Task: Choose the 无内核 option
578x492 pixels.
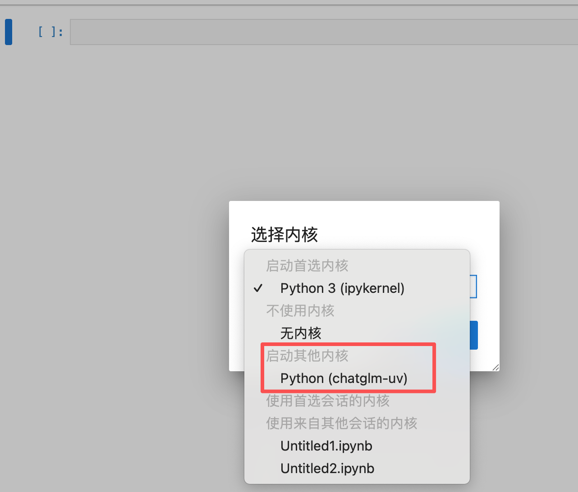Action: 357,333
